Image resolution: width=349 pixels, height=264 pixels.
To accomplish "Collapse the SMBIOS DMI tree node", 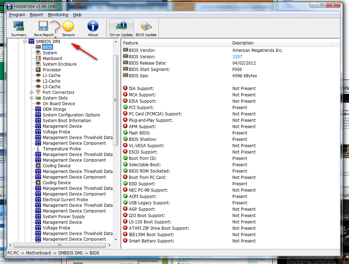I will (25, 41).
